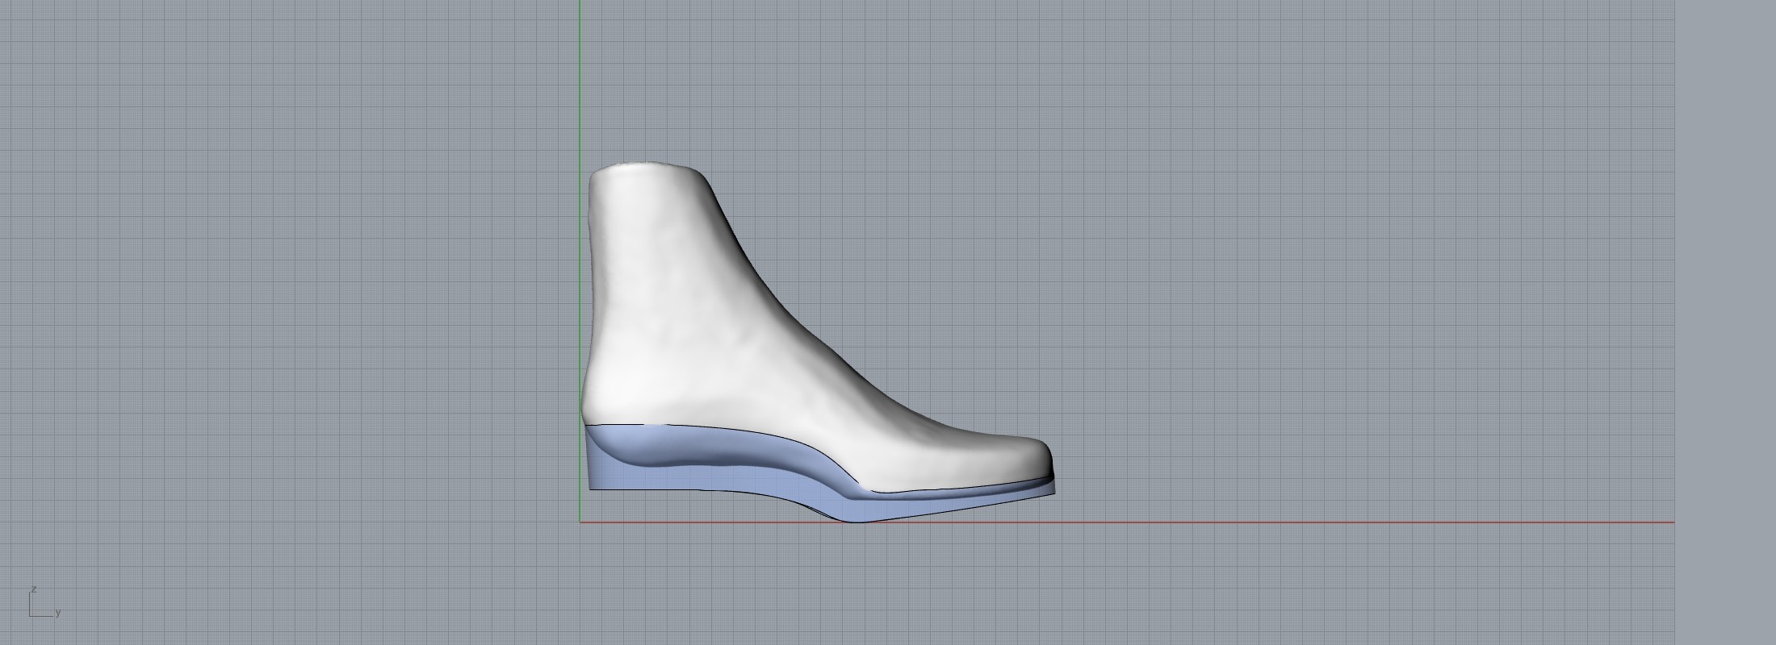Click the flat top of the leg
The width and height of the screenshot is (1776, 645).
646,169
